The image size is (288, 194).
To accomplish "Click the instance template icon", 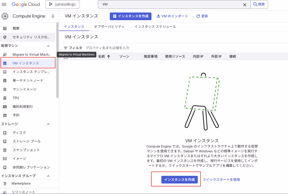I will click(x=5, y=72).
